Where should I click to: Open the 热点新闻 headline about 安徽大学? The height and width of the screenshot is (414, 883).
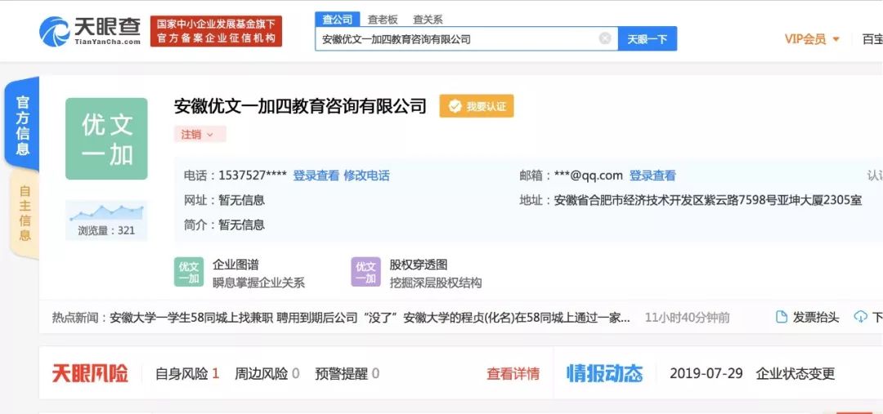[x=370, y=318]
